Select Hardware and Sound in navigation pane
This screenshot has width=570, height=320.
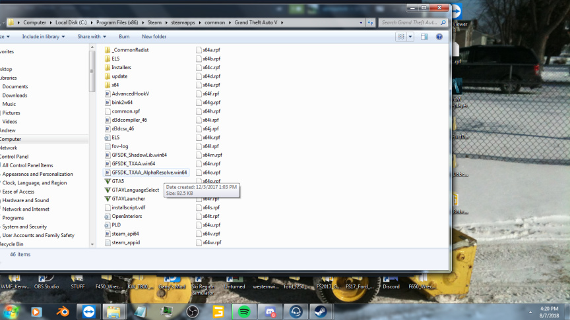[26, 200]
